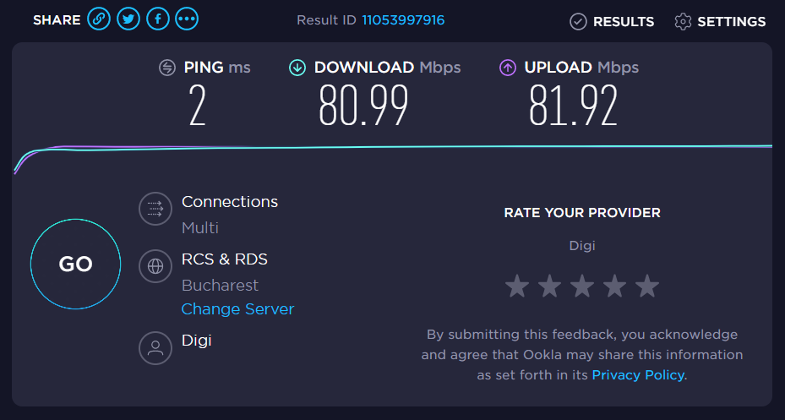785x420 pixels.
Task: Open the Privacy Policy link
Action: tap(638, 374)
